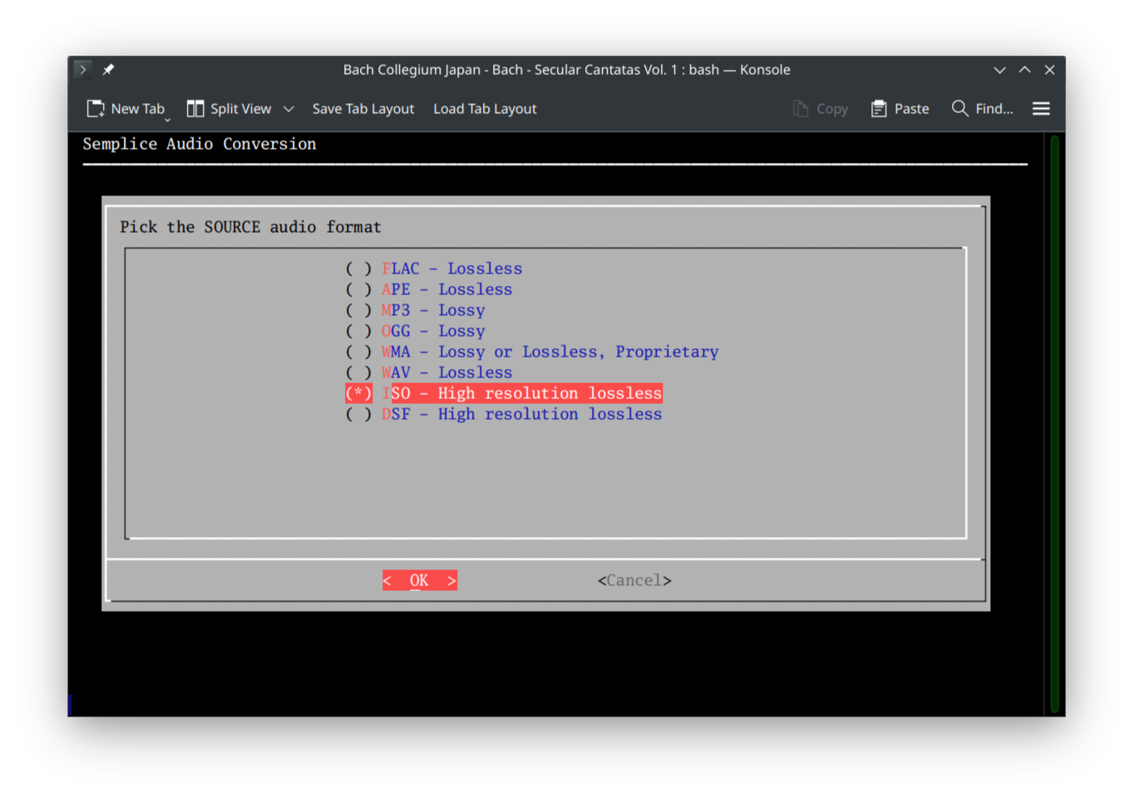This screenshot has height=798, width=1135.
Task: Dismiss the dialog via Cancel
Action: 634,579
